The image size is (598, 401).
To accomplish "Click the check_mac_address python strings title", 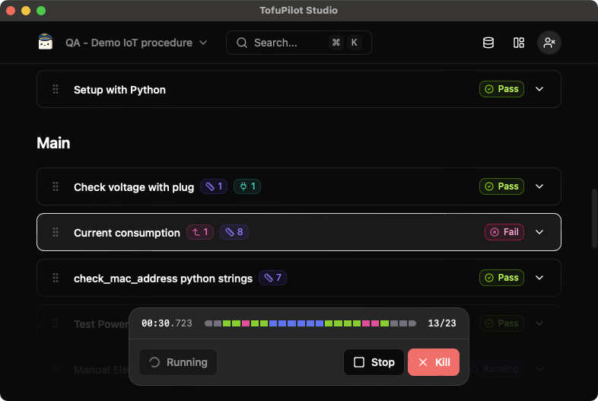I will click(x=164, y=278).
